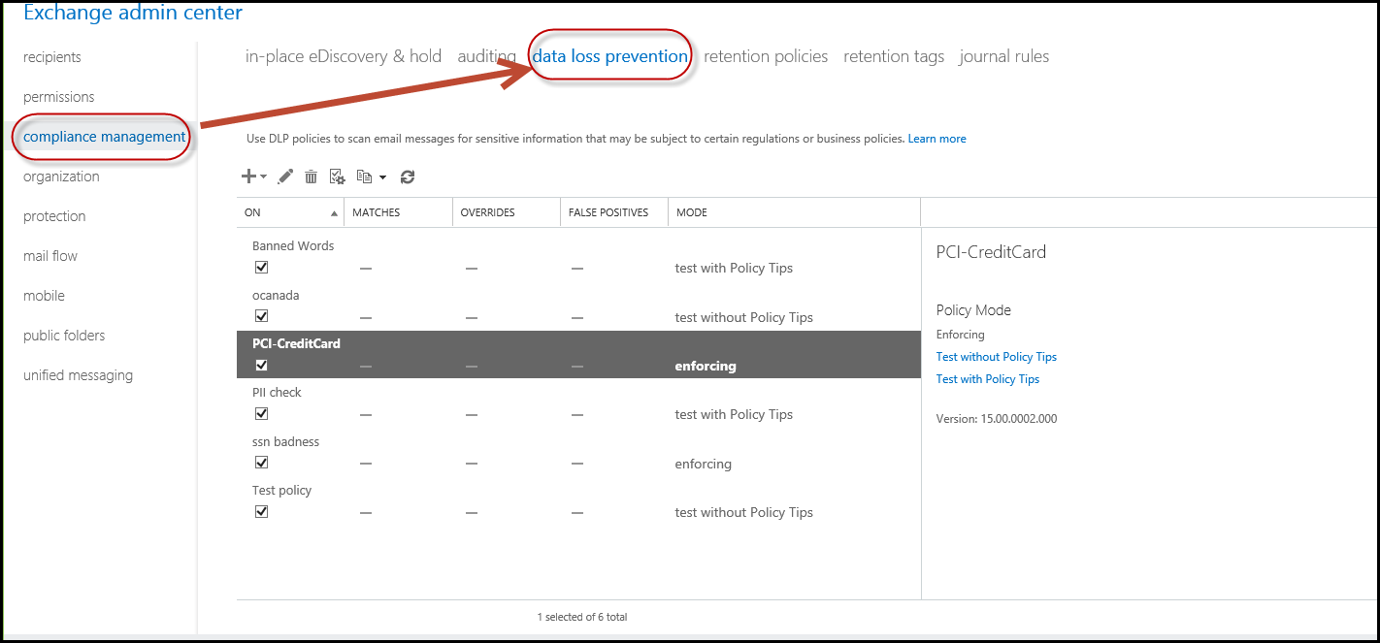Click the copy documents icon in the toolbar
This screenshot has height=643, width=1380.
tap(364, 177)
